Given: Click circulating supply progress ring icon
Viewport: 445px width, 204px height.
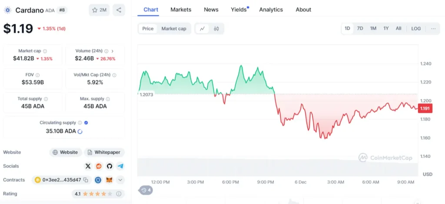Looking at the screenshot, I should pos(80,132).
